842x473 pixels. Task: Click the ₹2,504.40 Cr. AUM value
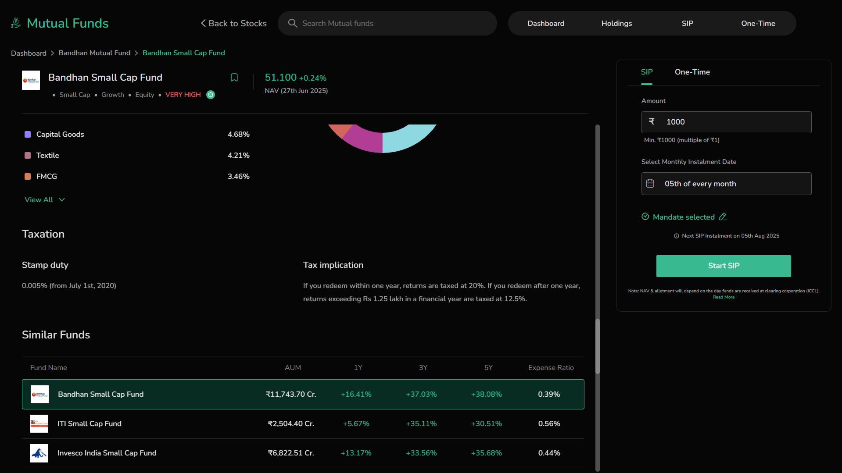291,424
